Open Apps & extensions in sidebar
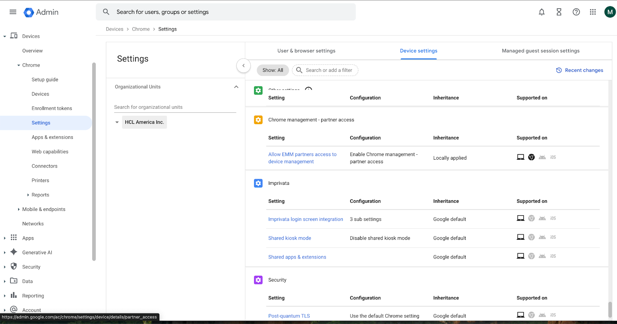 52,137
